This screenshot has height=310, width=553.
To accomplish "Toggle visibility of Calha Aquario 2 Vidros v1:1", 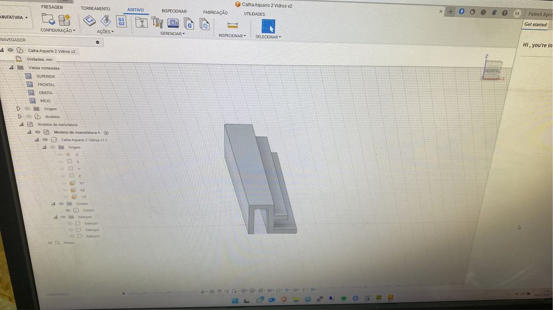I will click(x=45, y=140).
